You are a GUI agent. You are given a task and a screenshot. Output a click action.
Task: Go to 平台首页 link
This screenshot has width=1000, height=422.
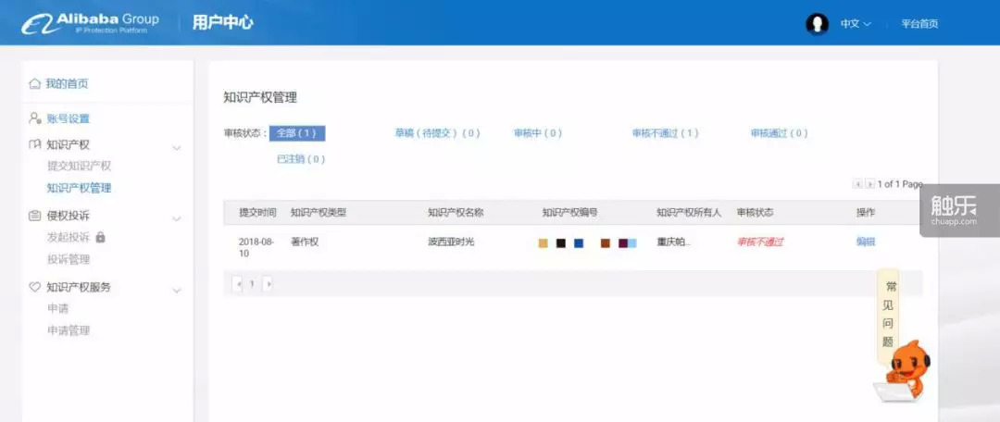click(919, 24)
